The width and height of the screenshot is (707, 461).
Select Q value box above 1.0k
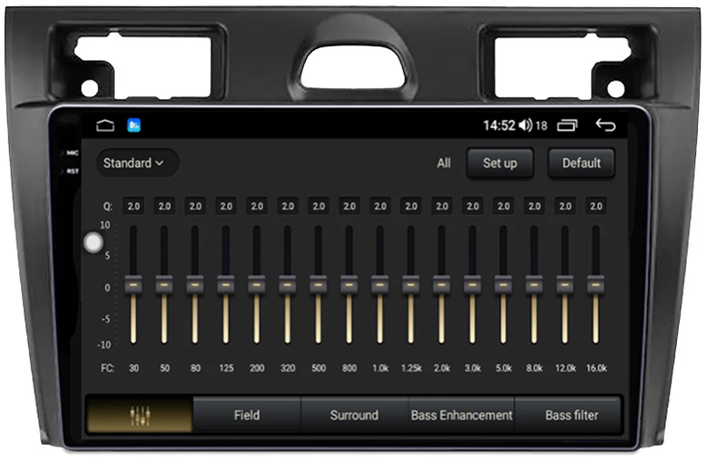tap(380, 206)
